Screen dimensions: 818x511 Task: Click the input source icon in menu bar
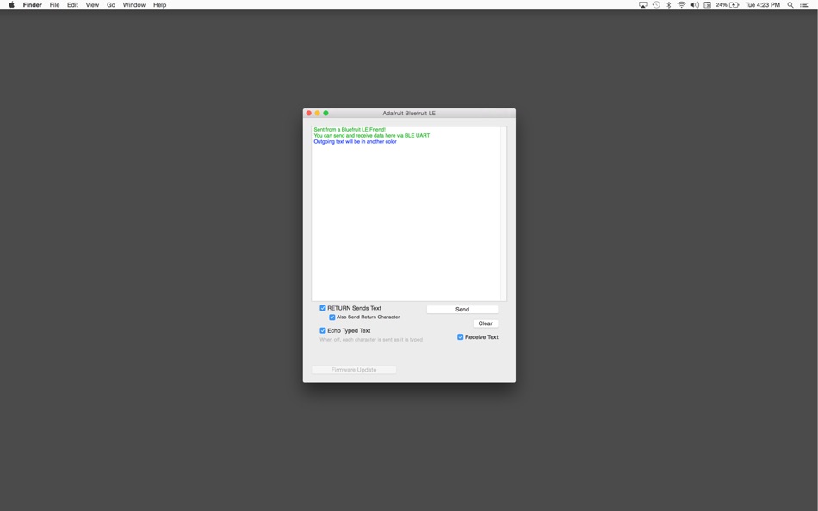tap(708, 4)
